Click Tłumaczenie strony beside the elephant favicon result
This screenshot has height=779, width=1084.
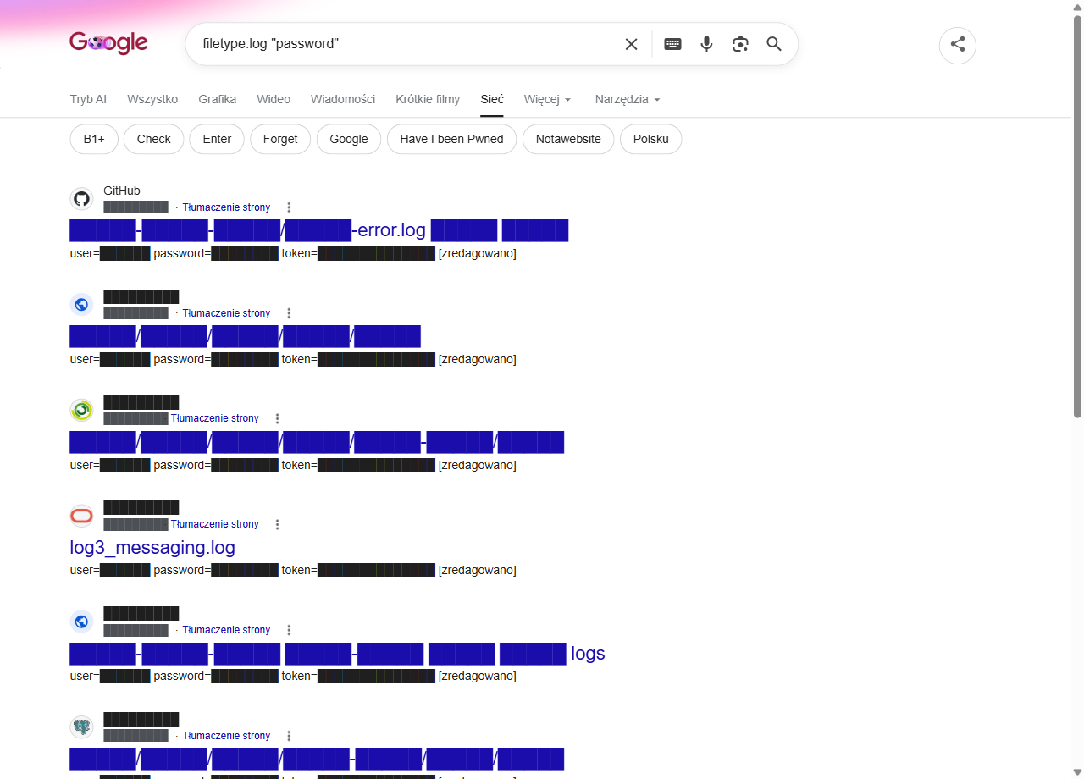coord(226,736)
